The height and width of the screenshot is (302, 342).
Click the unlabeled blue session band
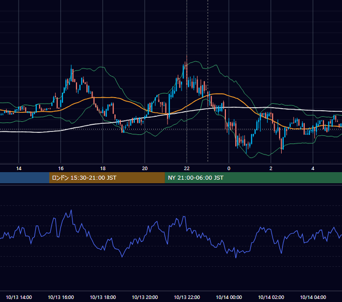25,178
